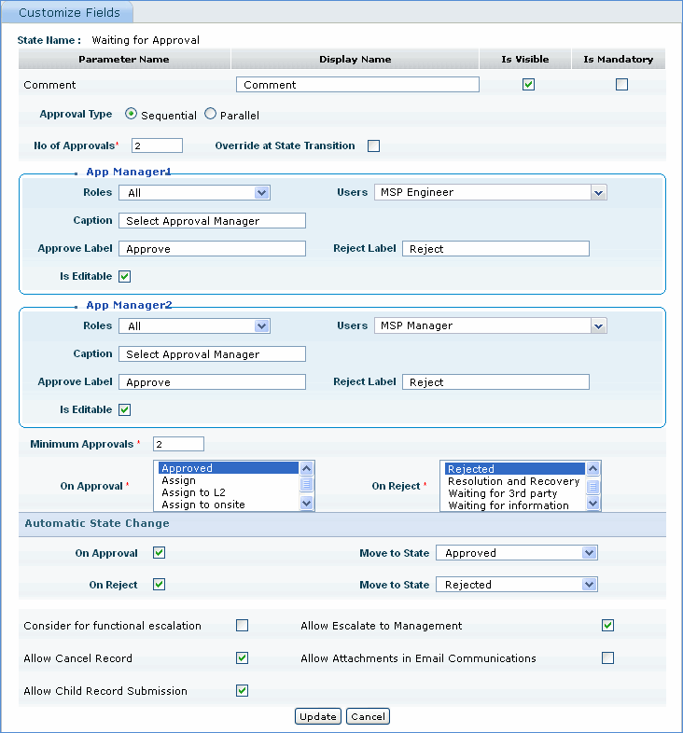Select 'Waiting for 3rd party' in On Reject list
The height and width of the screenshot is (733, 683).
click(x=502, y=493)
